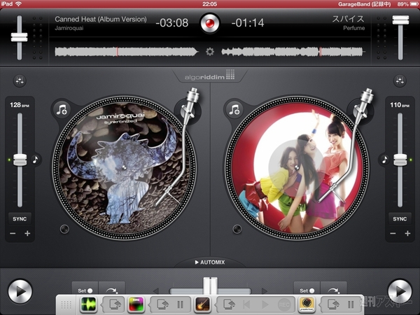Tap the Wi-Fi icon in the status bar
420x315 pixels.
click(x=18, y=3)
